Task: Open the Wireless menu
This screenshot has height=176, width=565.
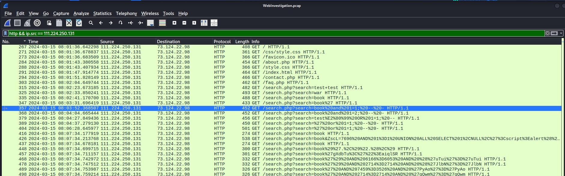Action: click(x=150, y=13)
